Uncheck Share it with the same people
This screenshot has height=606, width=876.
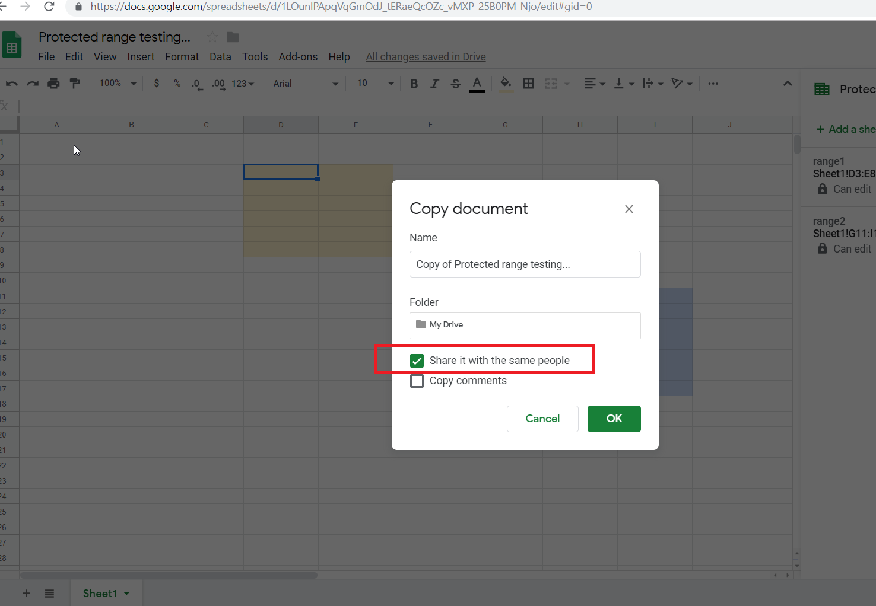click(x=417, y=360)
